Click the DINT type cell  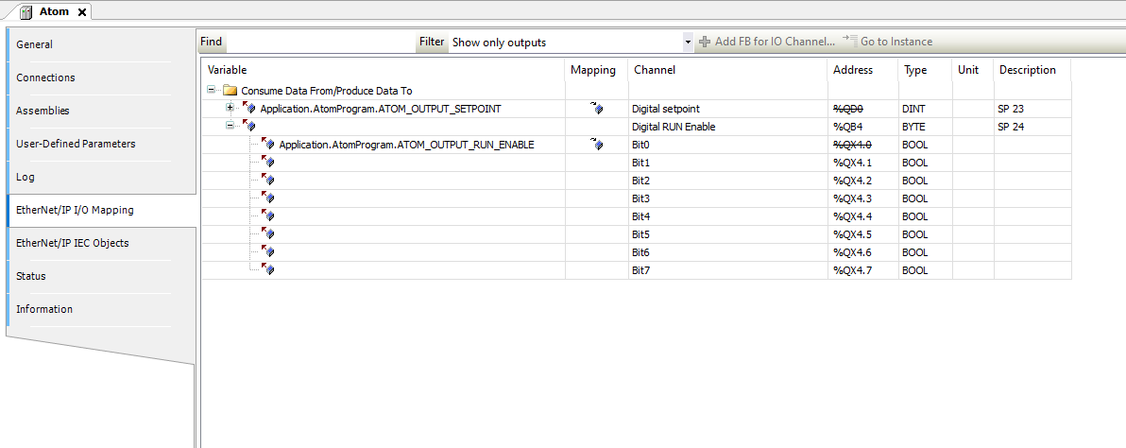tap(925, 109)
